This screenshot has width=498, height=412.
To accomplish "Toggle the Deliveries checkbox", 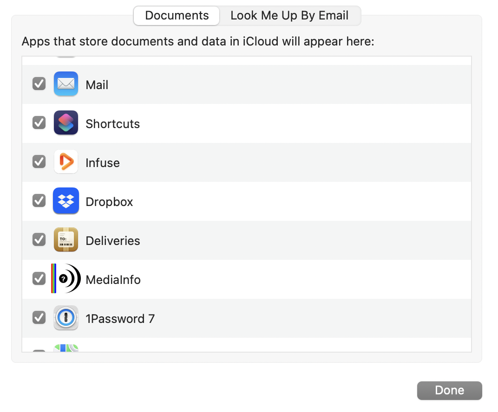I will point(39,240).
